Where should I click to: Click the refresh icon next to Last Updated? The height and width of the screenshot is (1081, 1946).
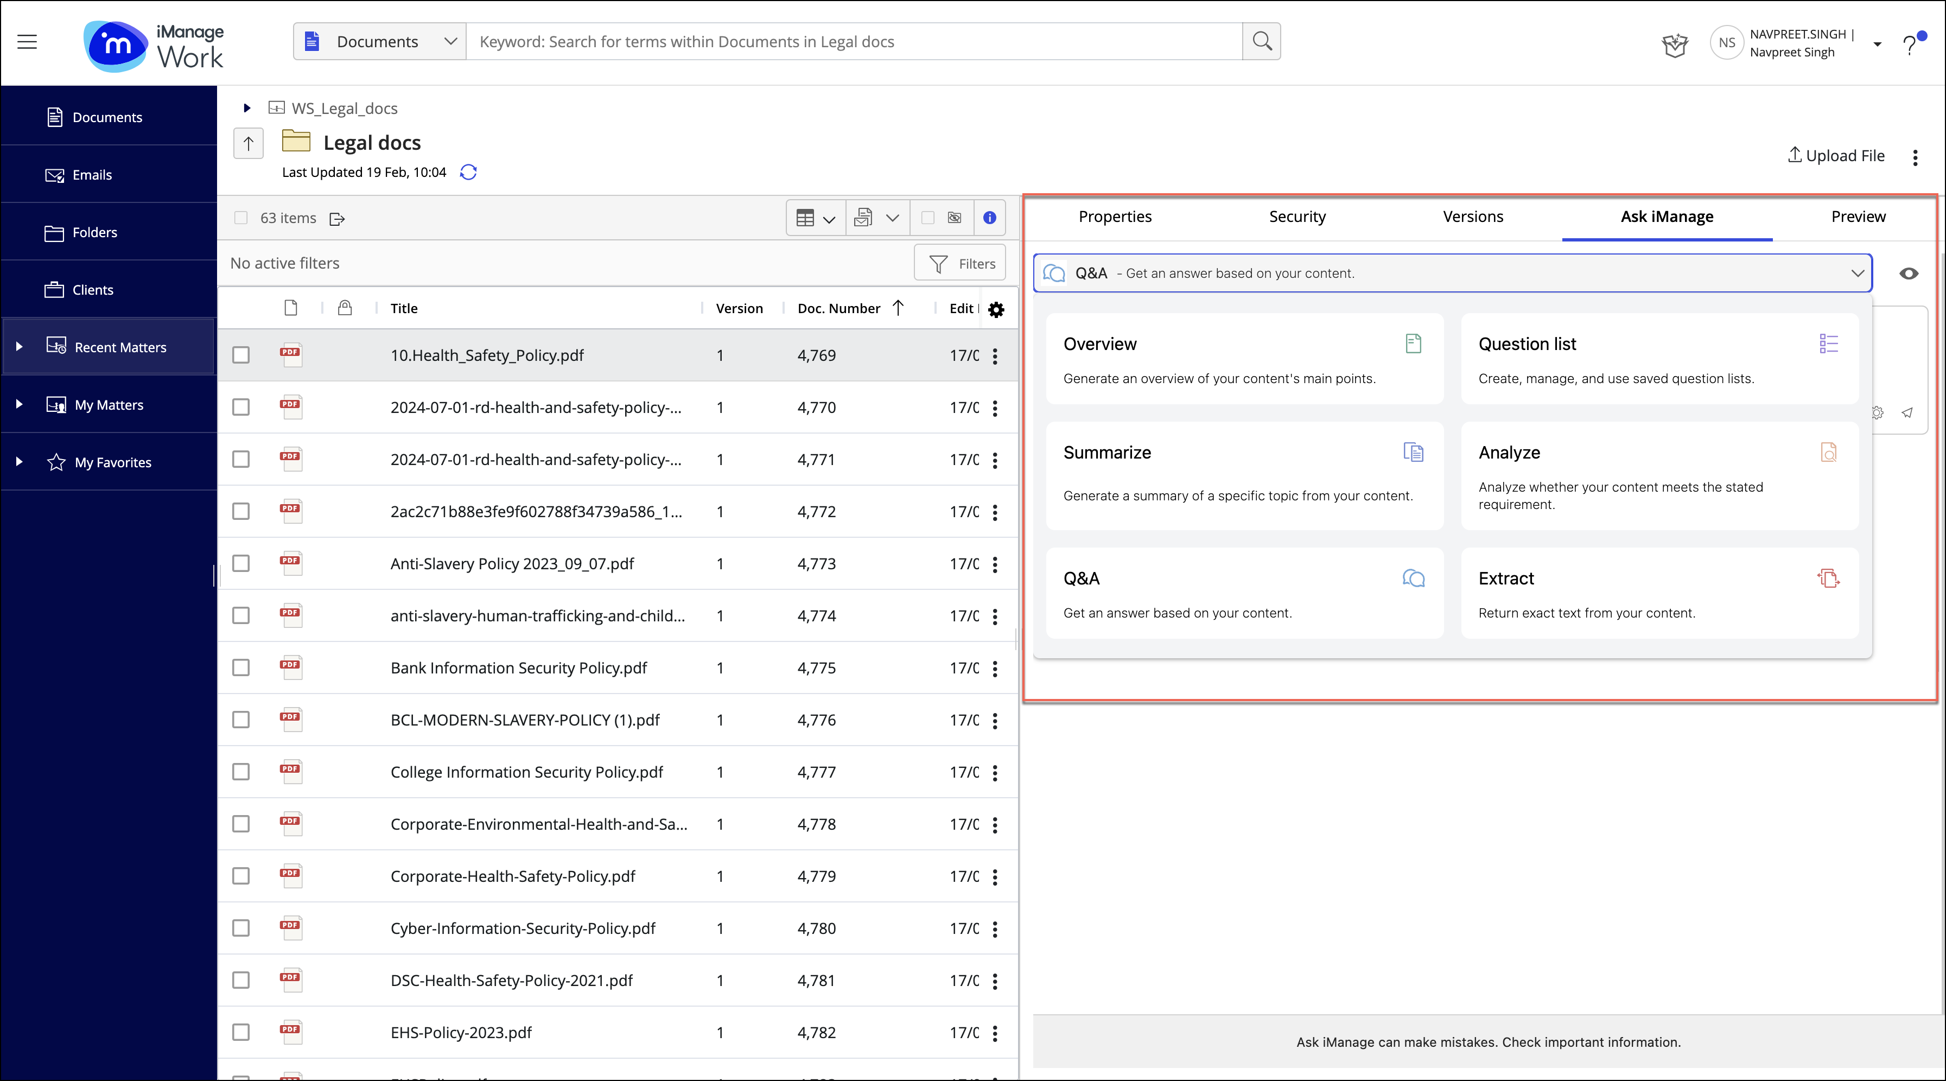click(468, 172)
